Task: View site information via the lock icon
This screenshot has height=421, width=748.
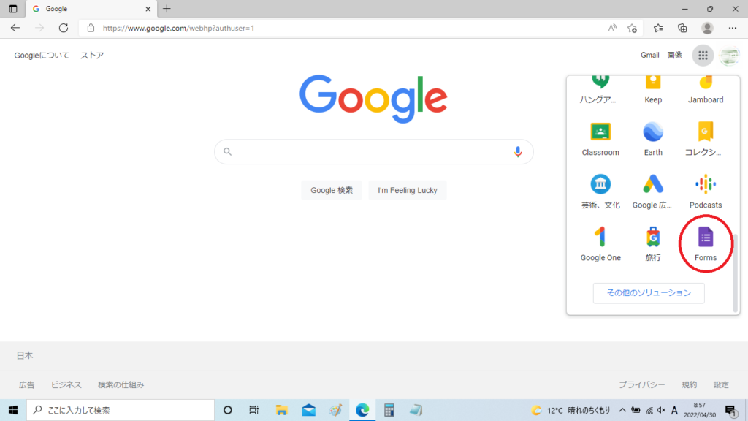Action: tap(91, 29)
